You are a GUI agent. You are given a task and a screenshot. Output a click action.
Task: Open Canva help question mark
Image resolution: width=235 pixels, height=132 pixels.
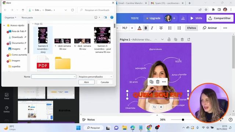[x=231, y=120]
